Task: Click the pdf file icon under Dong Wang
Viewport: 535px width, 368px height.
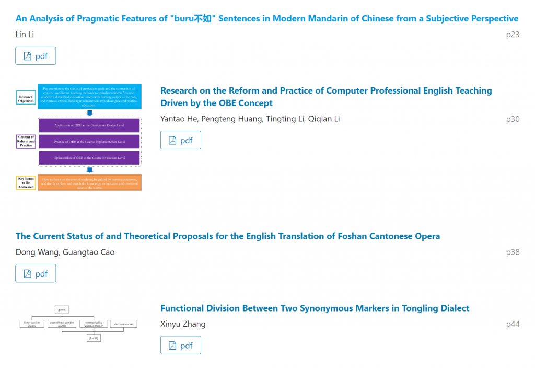Action: (28, 274)
